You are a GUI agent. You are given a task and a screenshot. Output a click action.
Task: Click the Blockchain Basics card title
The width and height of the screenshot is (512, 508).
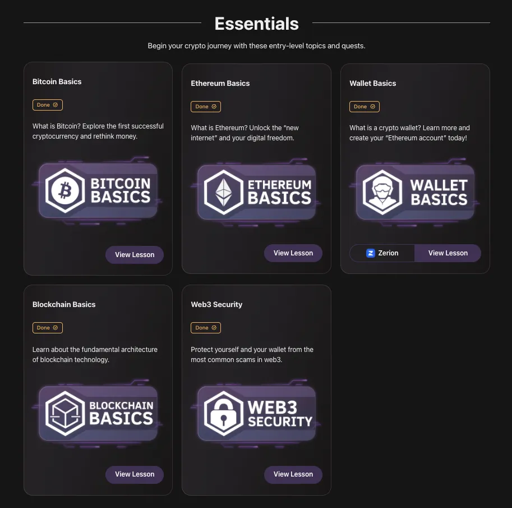coord(64,304)
